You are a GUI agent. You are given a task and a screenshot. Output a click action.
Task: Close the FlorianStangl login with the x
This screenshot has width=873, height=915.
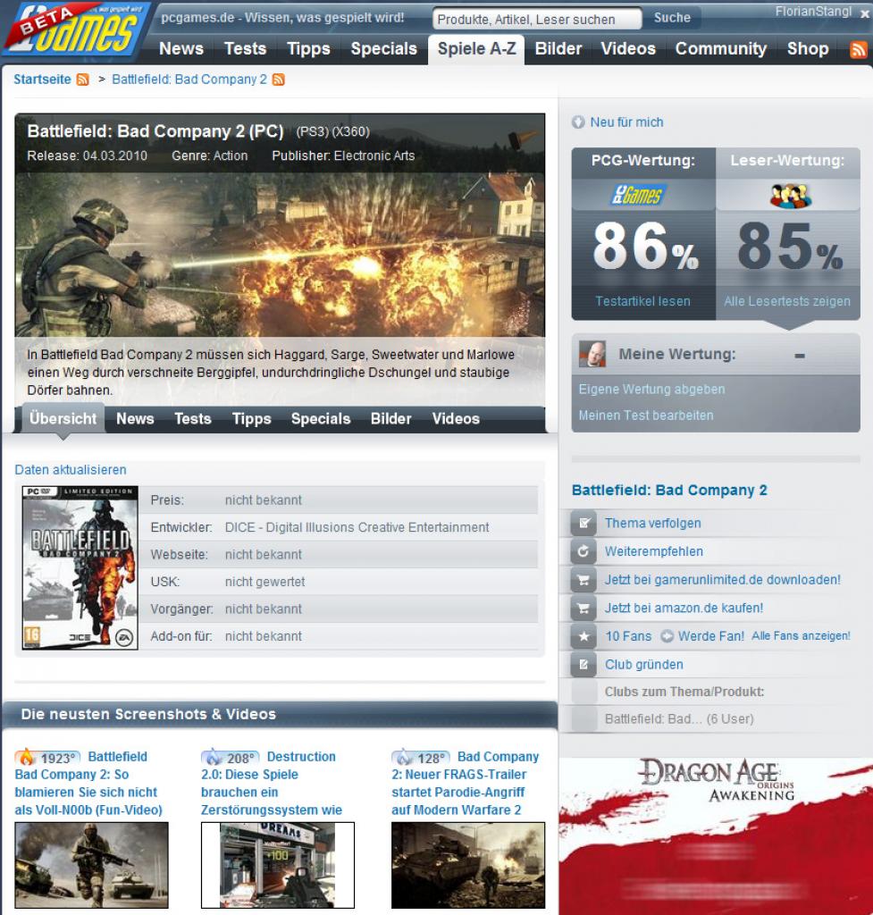[x=864, y=13]
